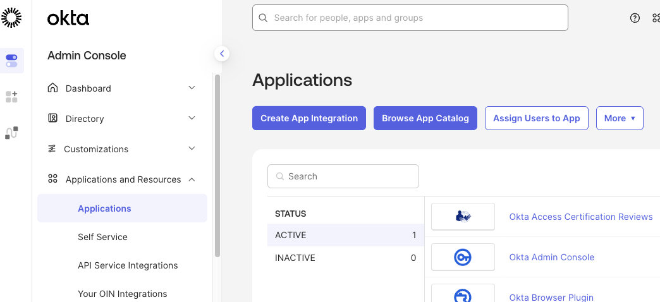
Task: Open the add-apps squares-plus rail icon
Action: click(x=12, y=97)
